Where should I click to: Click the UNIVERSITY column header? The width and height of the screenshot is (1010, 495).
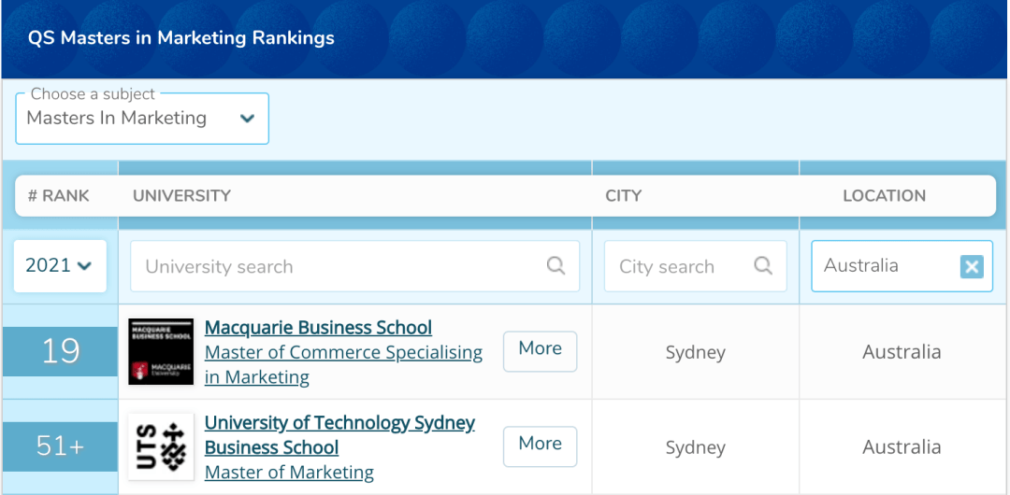pos(181,196)
